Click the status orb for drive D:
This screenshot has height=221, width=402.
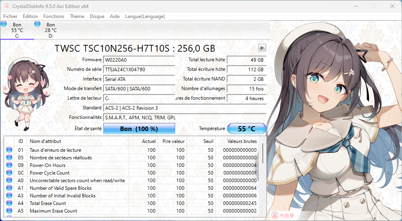coord(37,24)
